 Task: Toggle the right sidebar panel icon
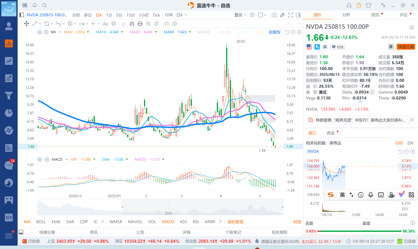298,15
